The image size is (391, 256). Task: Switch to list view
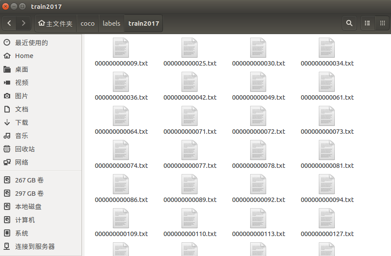click(368, 23)
